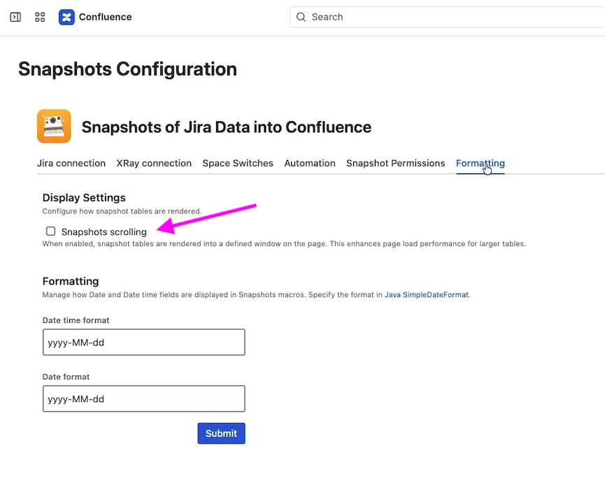Click the 'Snapshots of Jira Data into Confluence' title
605x495 pixels.
click(227, 127)
